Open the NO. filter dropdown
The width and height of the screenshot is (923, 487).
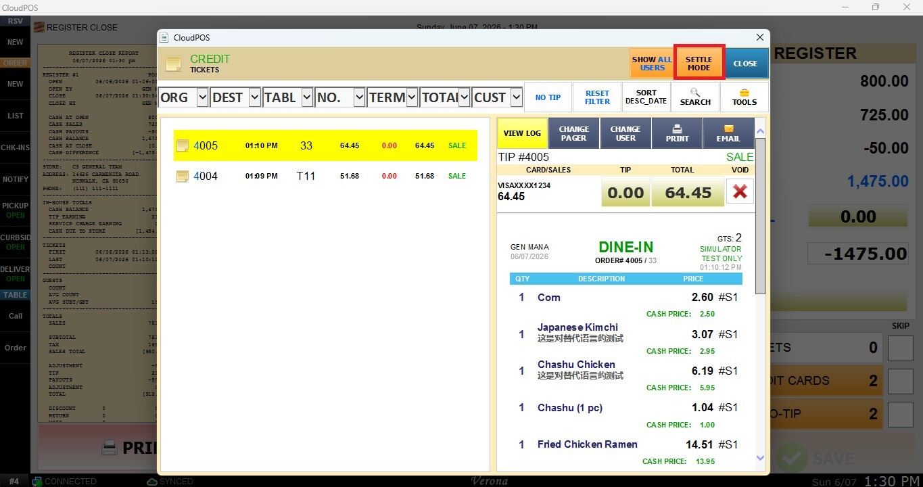coord(359,98)
